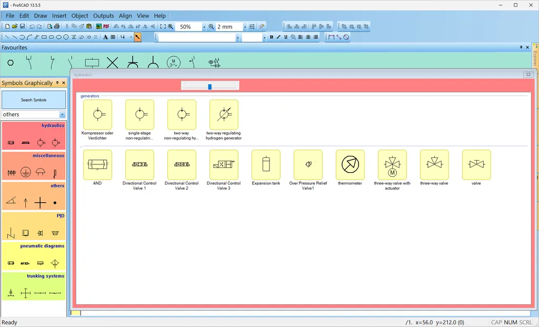Screen dimensions: 539x327
Task: Adjust the symbol size slider in hydraulics window
Action: pos(209,87)
